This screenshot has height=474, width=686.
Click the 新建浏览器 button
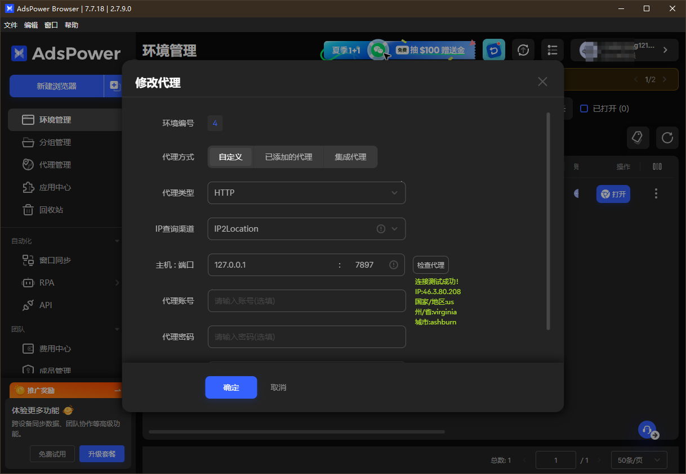pyautogui.click(x=56, y=86)
